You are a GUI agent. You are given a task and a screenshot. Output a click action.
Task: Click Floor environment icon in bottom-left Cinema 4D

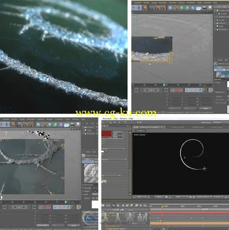pyautogui.click(x=67, y=125)
